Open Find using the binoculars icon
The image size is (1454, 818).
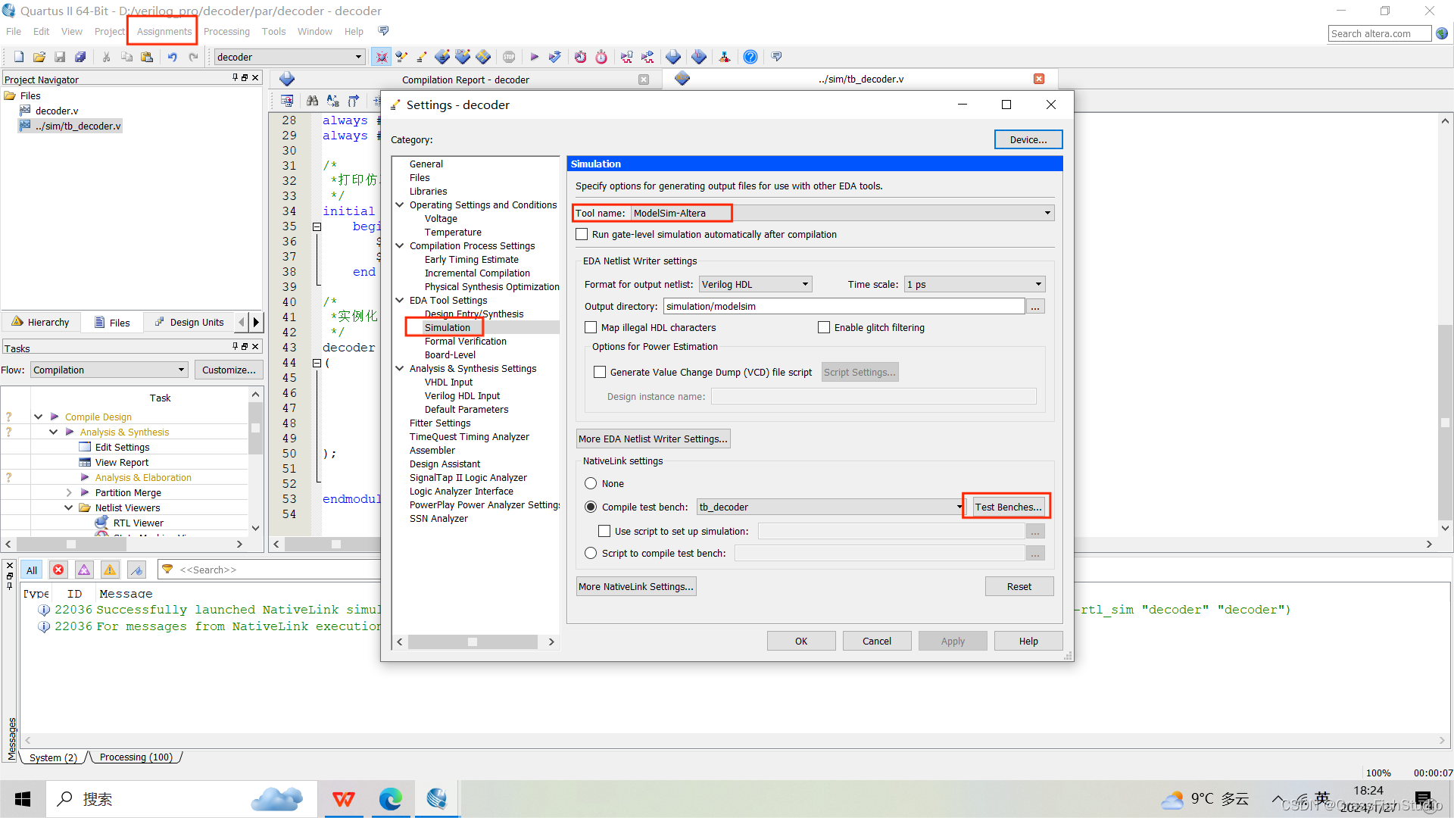pyautogui.click(x=312, y=100)
